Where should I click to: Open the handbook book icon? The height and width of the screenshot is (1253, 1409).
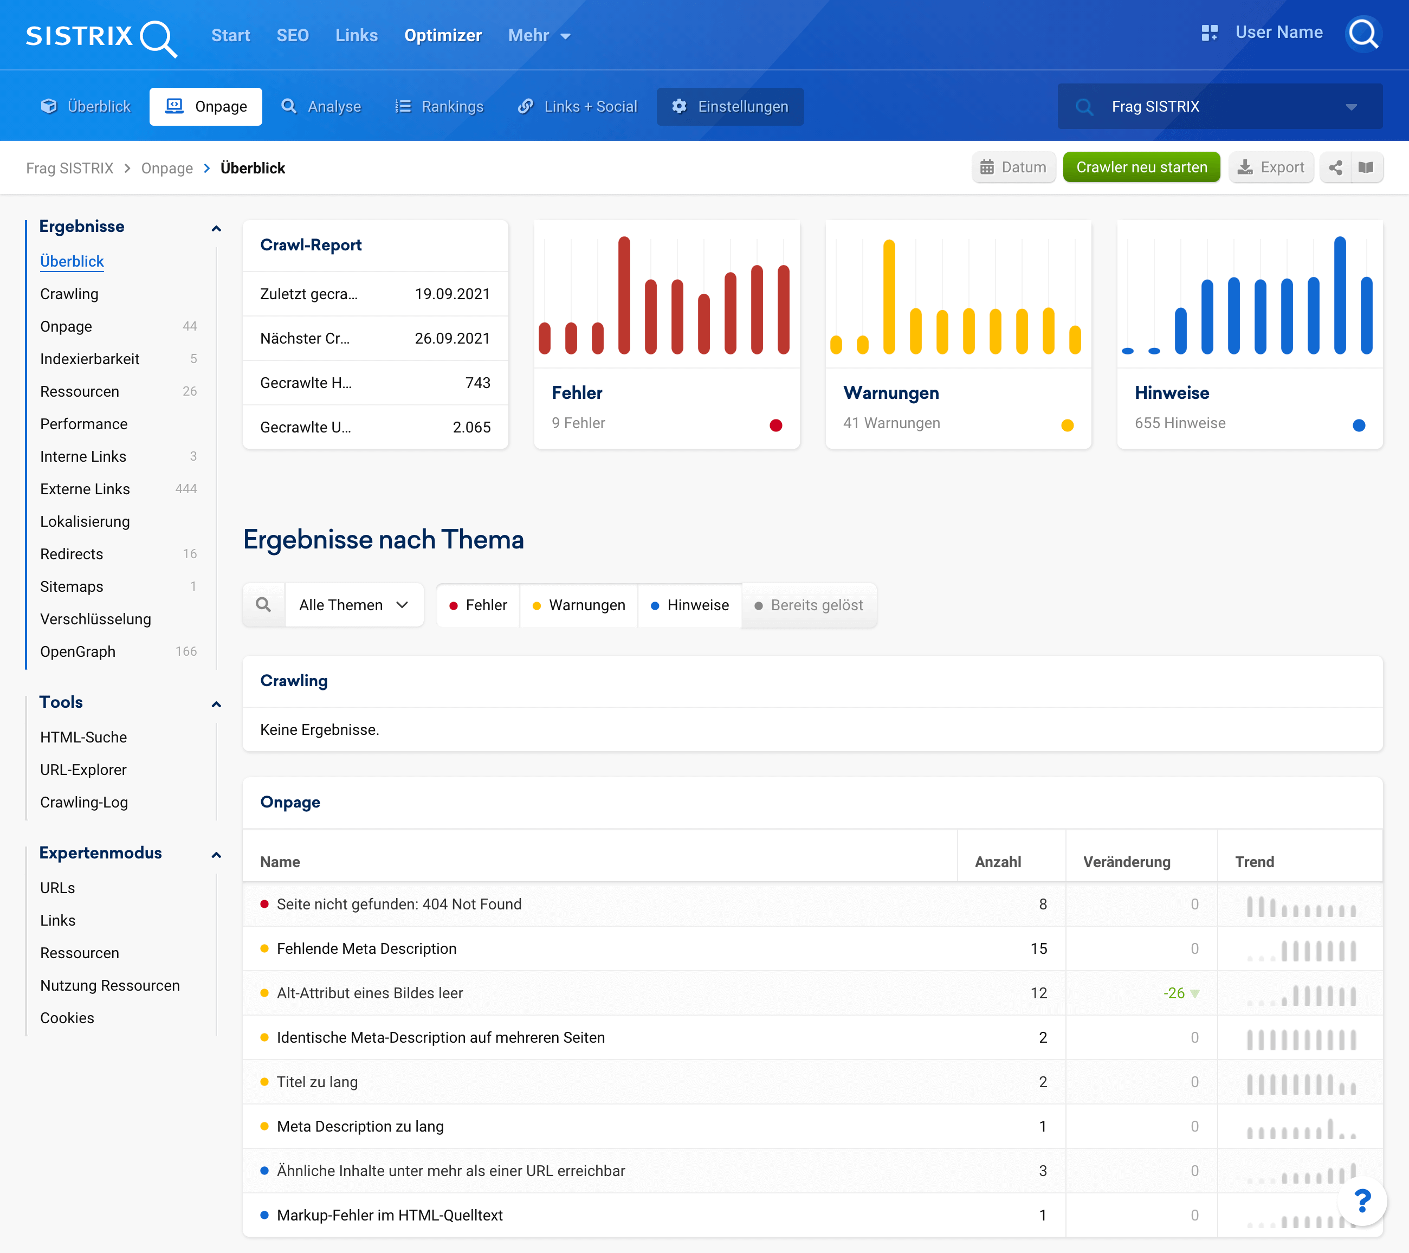pos(1366,167)
